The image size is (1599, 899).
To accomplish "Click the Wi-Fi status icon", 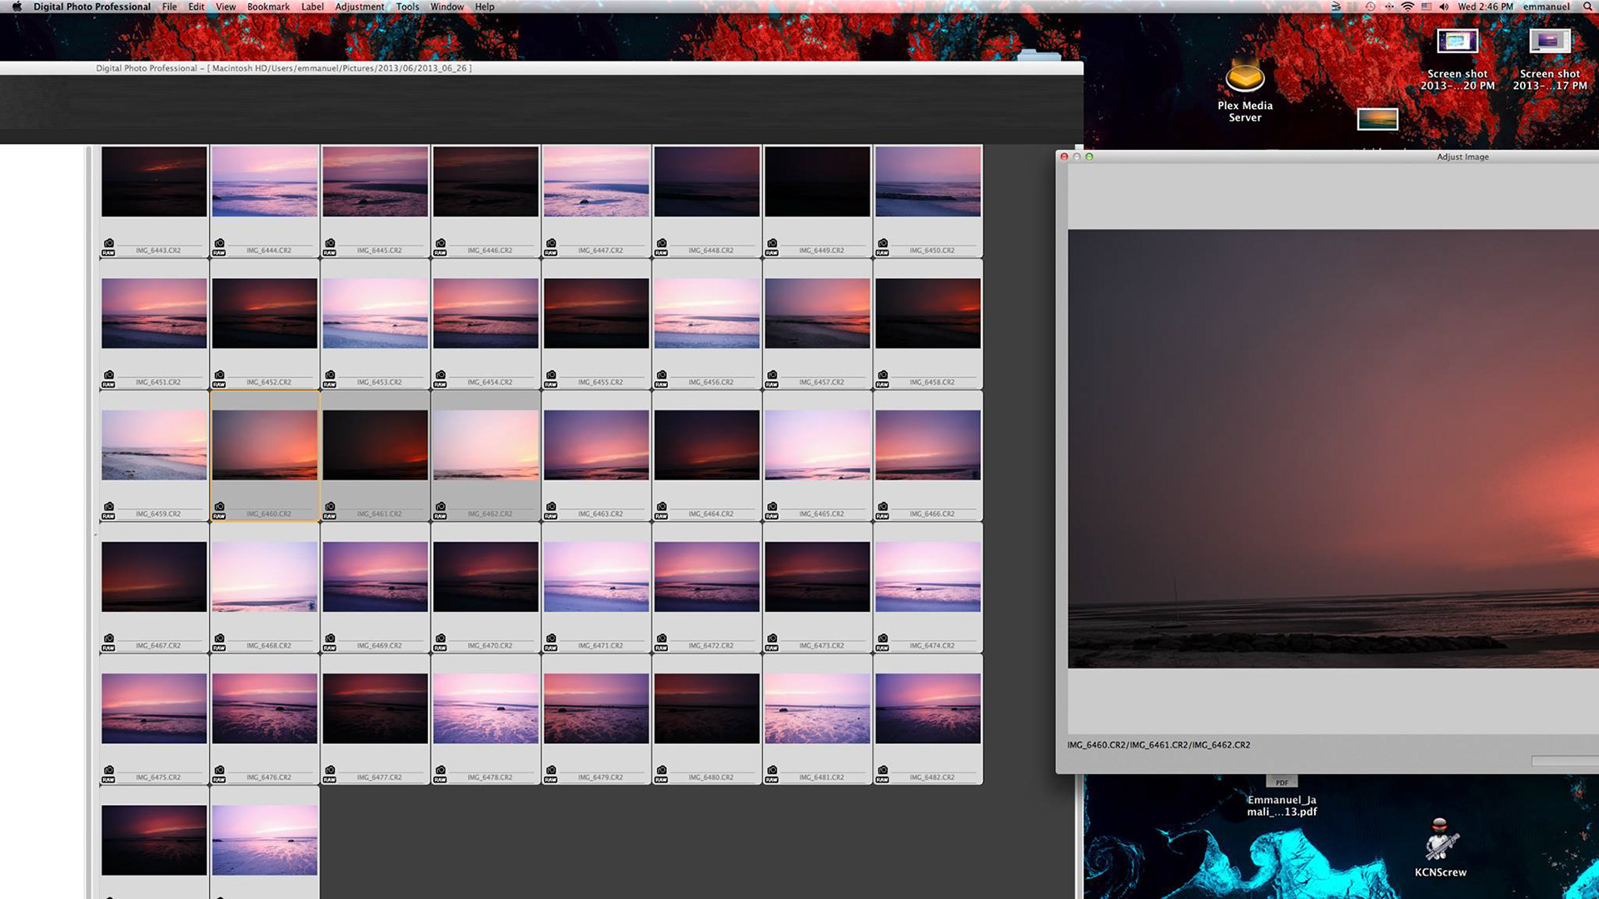I will (1407, 7).
